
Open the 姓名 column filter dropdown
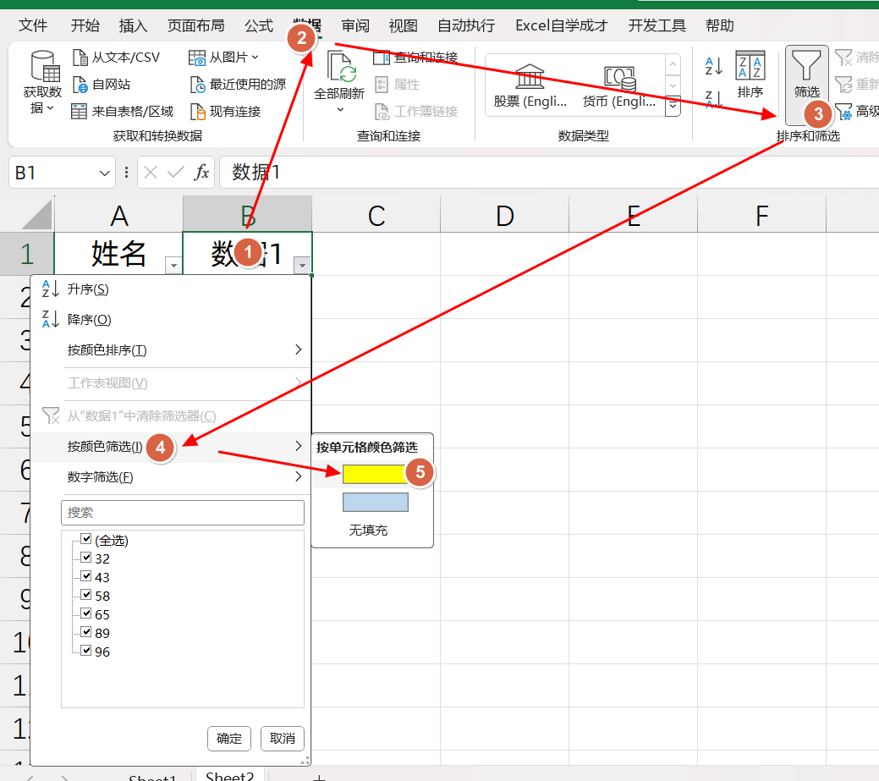tap(173, 265)
